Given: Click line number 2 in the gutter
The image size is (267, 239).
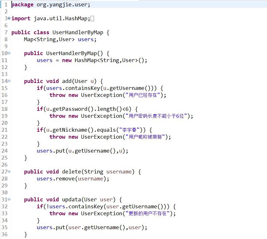Looking at the screenshot, I should (6, 12).
